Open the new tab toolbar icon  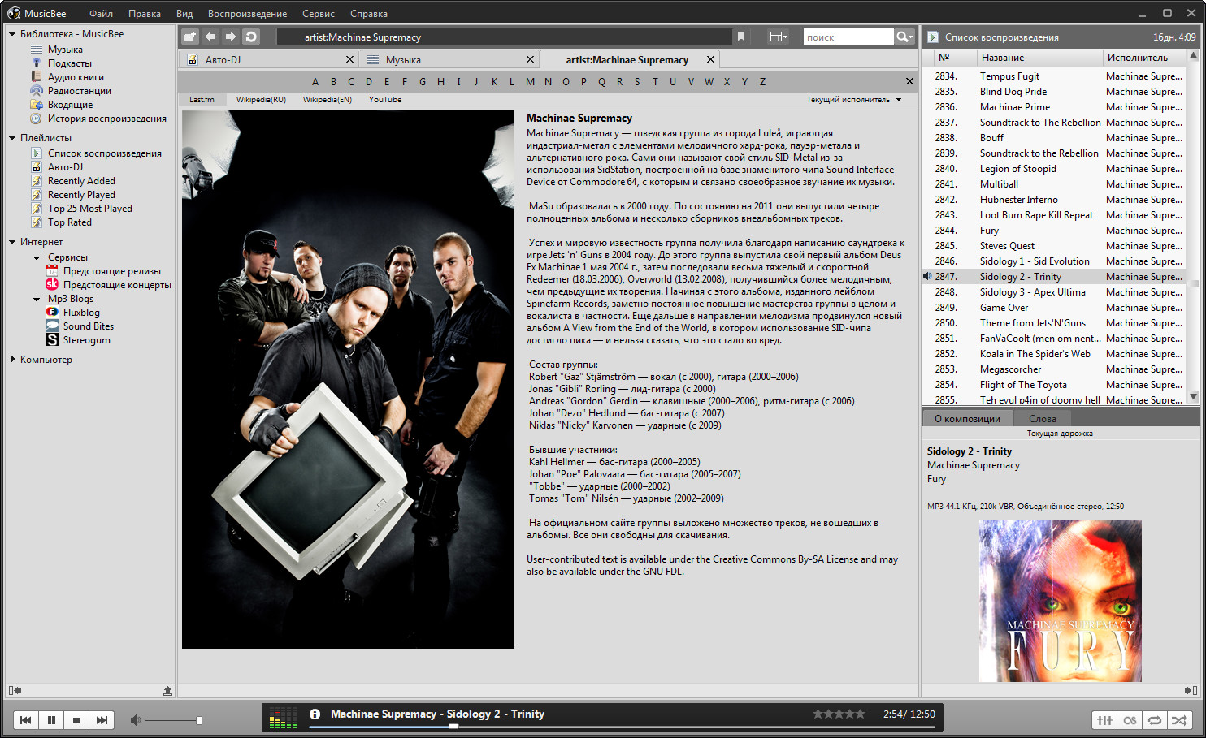point(190,37)
